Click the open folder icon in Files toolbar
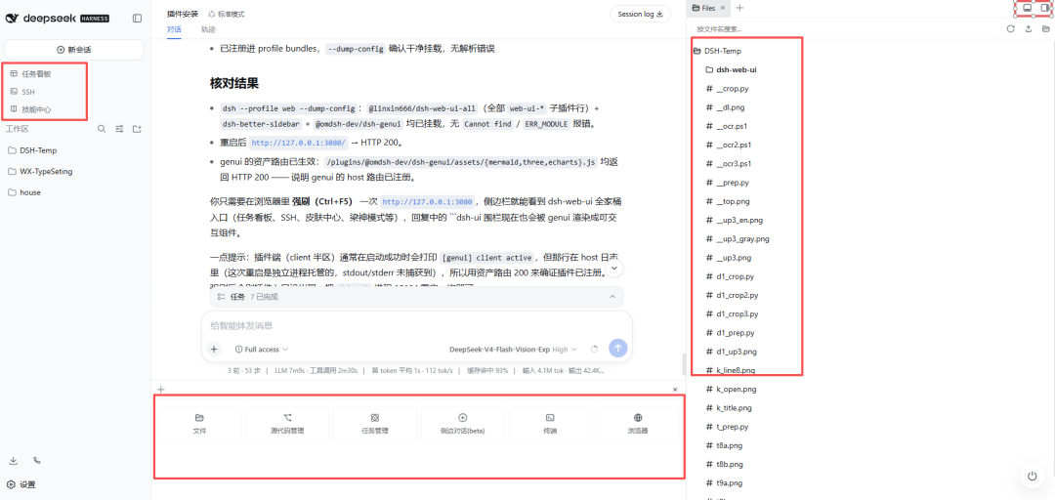The image size is (1055, 500). coord(1045,29)
